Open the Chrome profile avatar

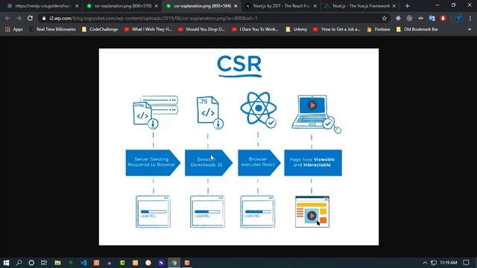459,18
